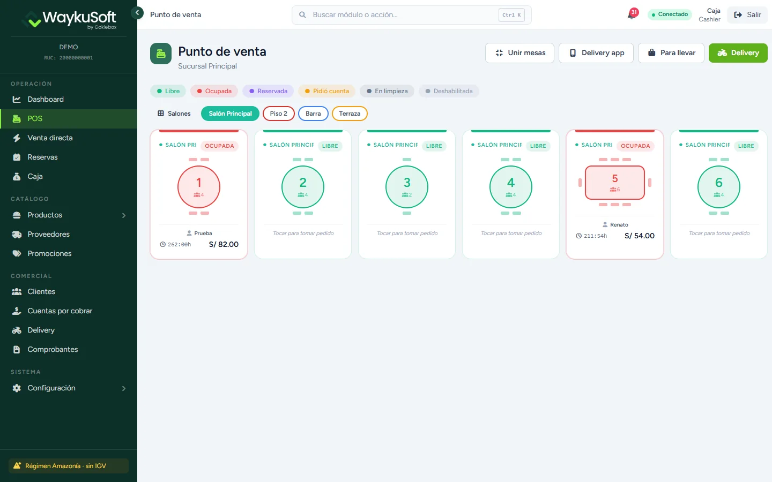Image resolution: width=772 pixels, height=482 pixels.
Task: Filter tables by Ocupada status
Action: coord(214,91)
